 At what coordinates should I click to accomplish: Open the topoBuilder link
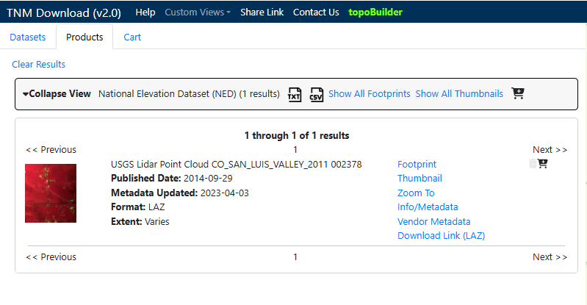click(375, 12)
